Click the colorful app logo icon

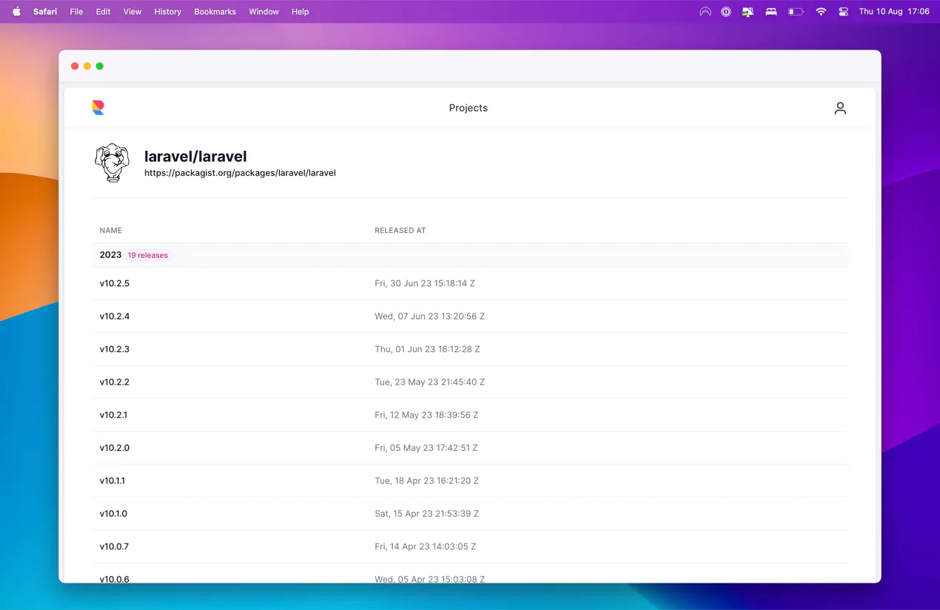tap(98, 108)
